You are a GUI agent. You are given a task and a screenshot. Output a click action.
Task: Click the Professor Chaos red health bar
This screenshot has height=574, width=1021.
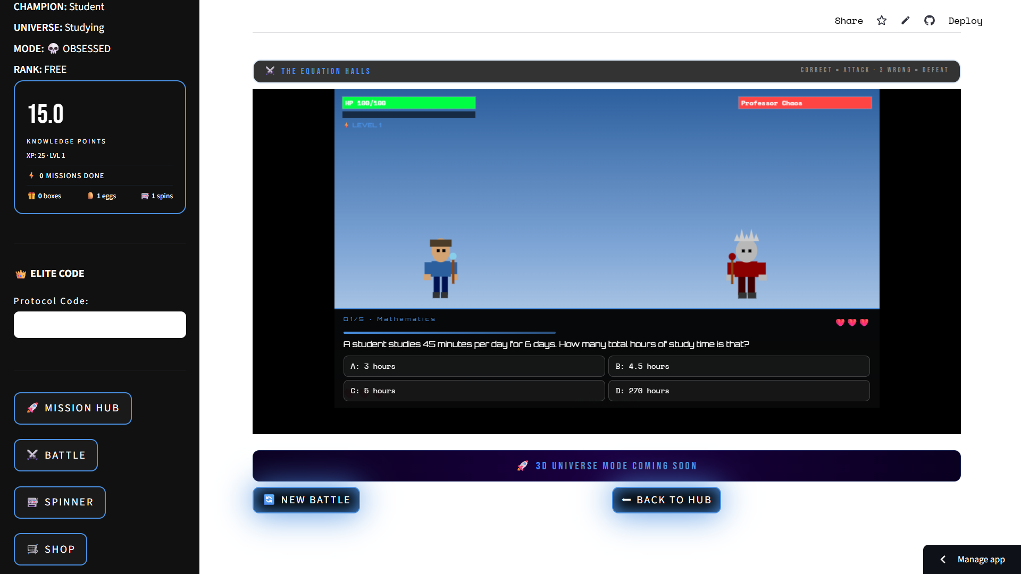(805, 103)
